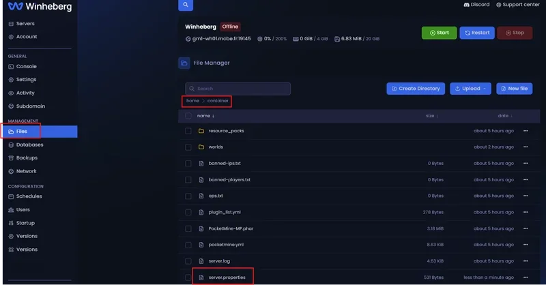
Task: Click the Create Directory button
Action: coord(416,89)
